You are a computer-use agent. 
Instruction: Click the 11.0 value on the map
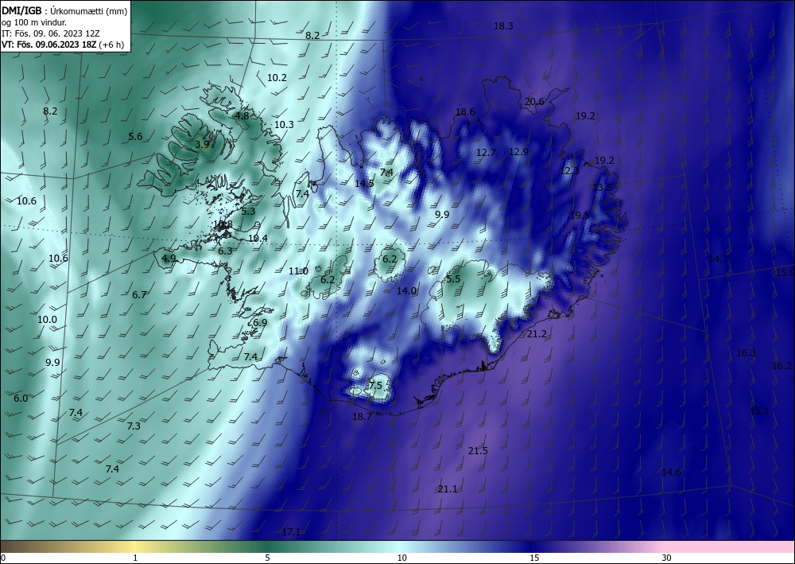click(298, 271)
